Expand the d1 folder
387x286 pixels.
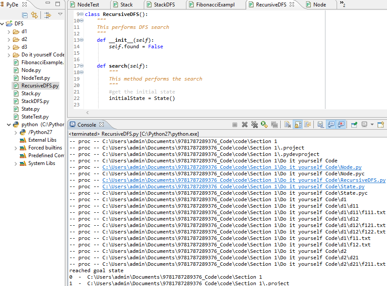tap(9, 32)
